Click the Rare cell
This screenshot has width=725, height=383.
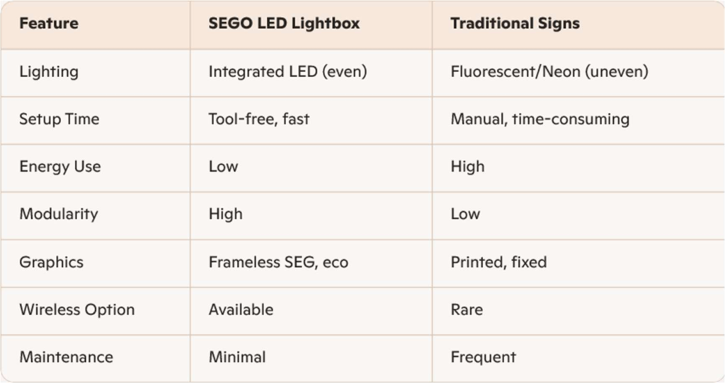click(467, 310)
